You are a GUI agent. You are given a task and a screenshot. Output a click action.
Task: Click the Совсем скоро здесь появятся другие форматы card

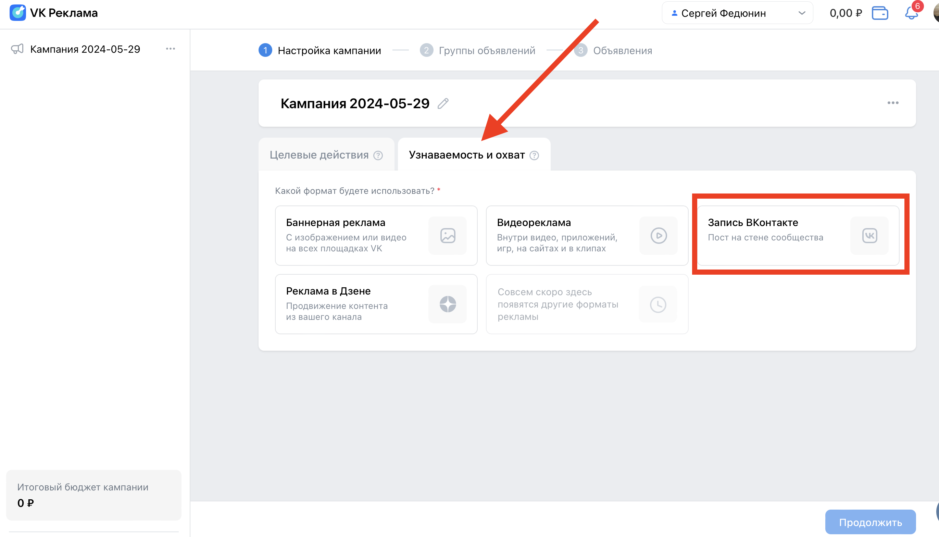(x=587, y=304)
